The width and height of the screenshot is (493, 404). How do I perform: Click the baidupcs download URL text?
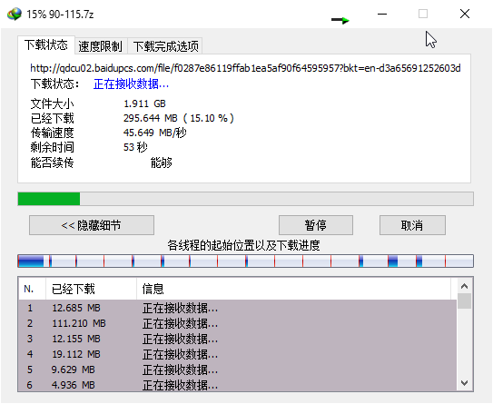coord(245,68)
